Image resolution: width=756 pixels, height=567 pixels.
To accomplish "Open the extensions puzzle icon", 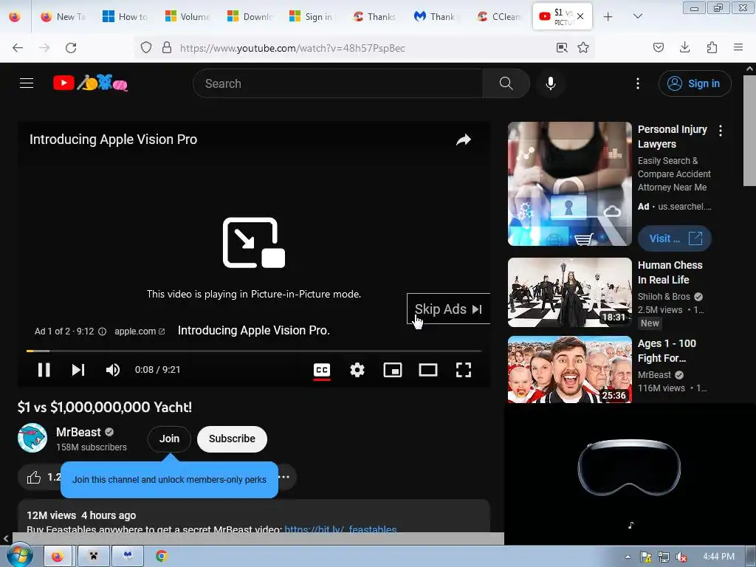I will (712, 48).
